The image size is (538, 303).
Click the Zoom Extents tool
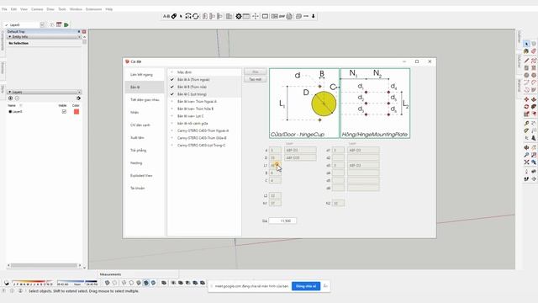pos(527,162)
